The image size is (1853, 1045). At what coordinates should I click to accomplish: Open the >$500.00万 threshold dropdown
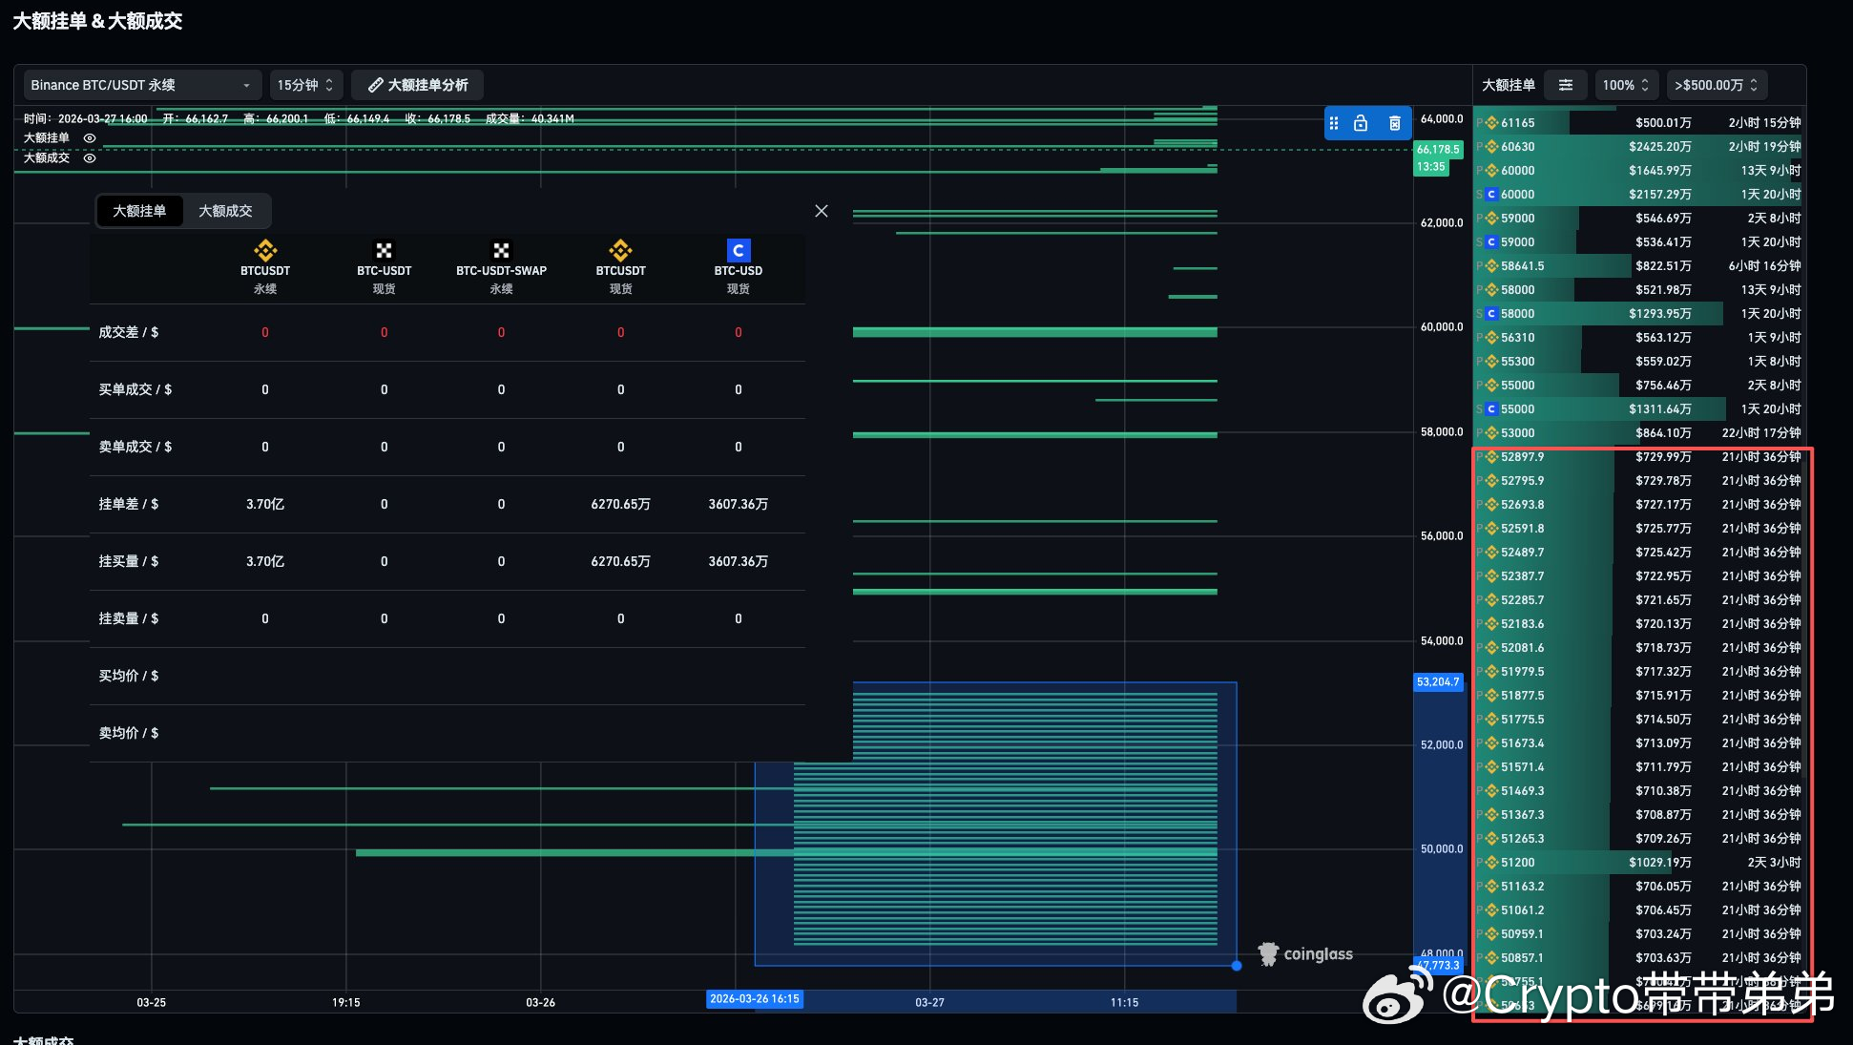click(x=1716, y=85)
